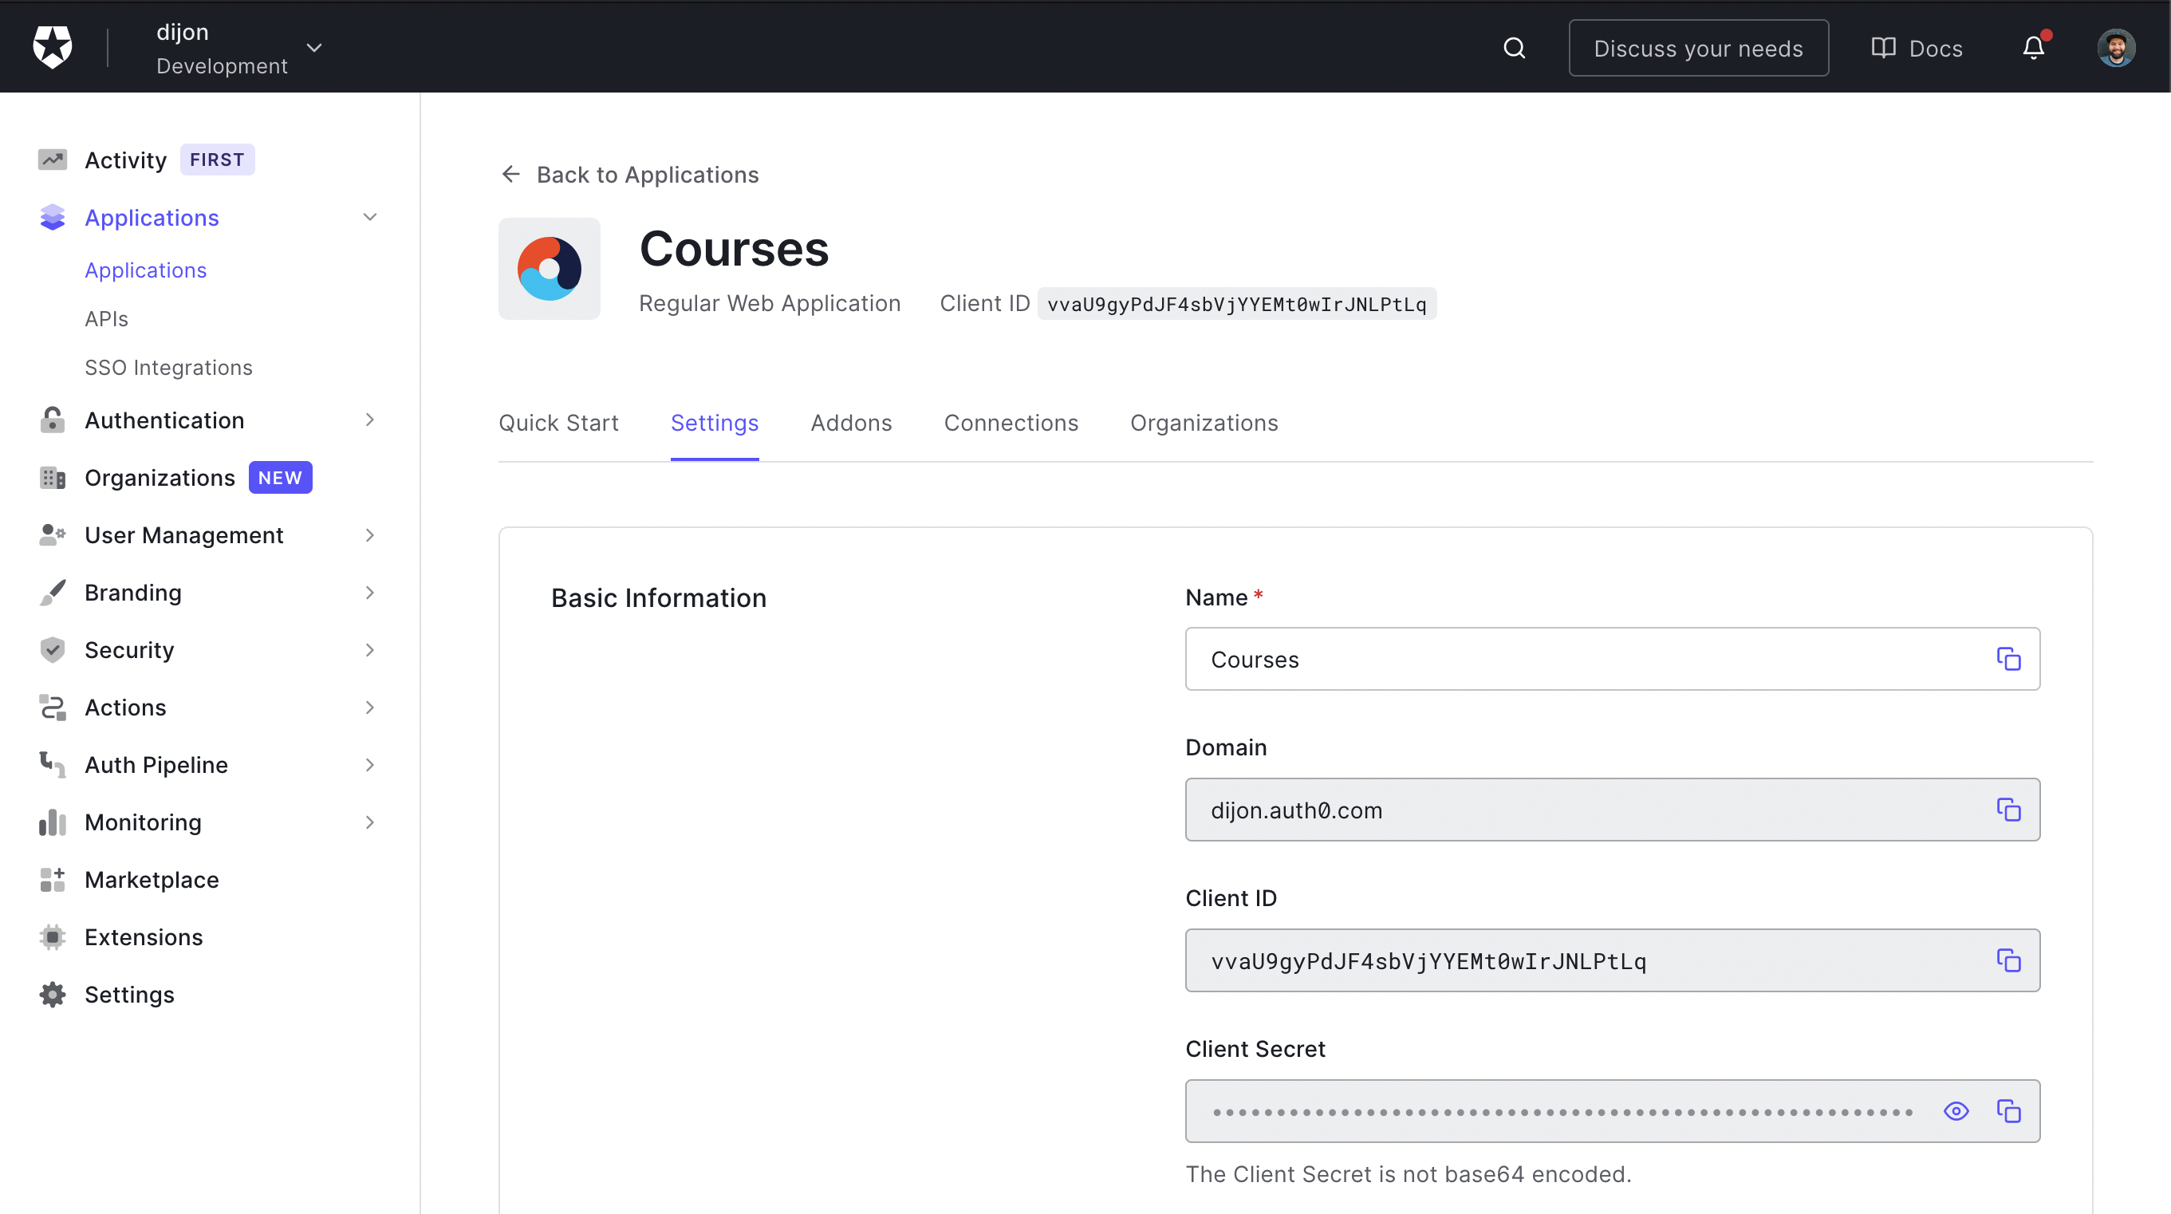
Task: Click the Organizations building icon
Action: point(53,478)
